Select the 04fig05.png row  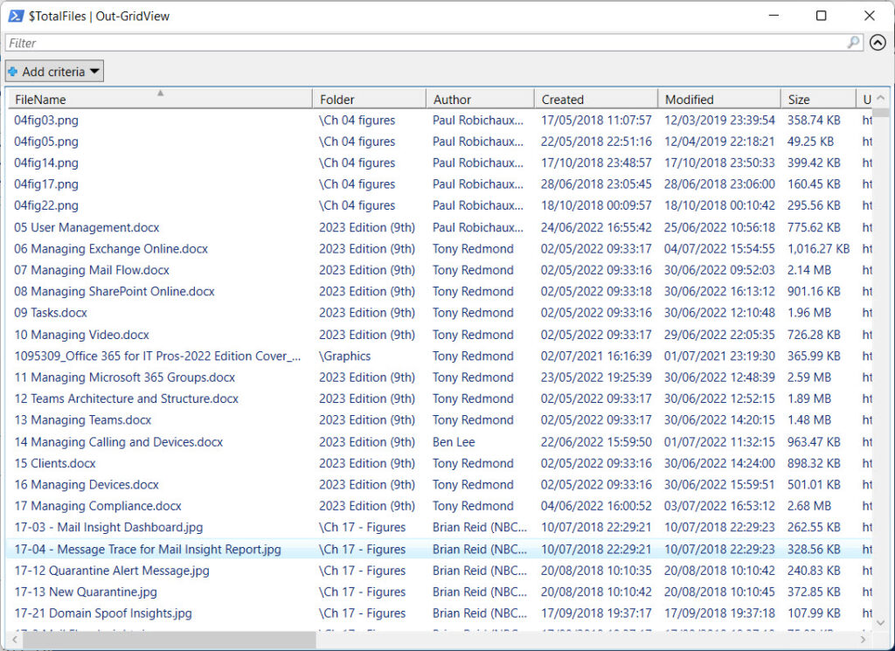[x=440, y=142]
